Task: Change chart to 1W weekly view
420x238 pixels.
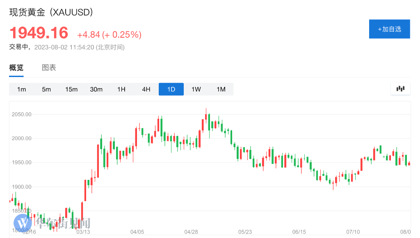Action: 196,89
